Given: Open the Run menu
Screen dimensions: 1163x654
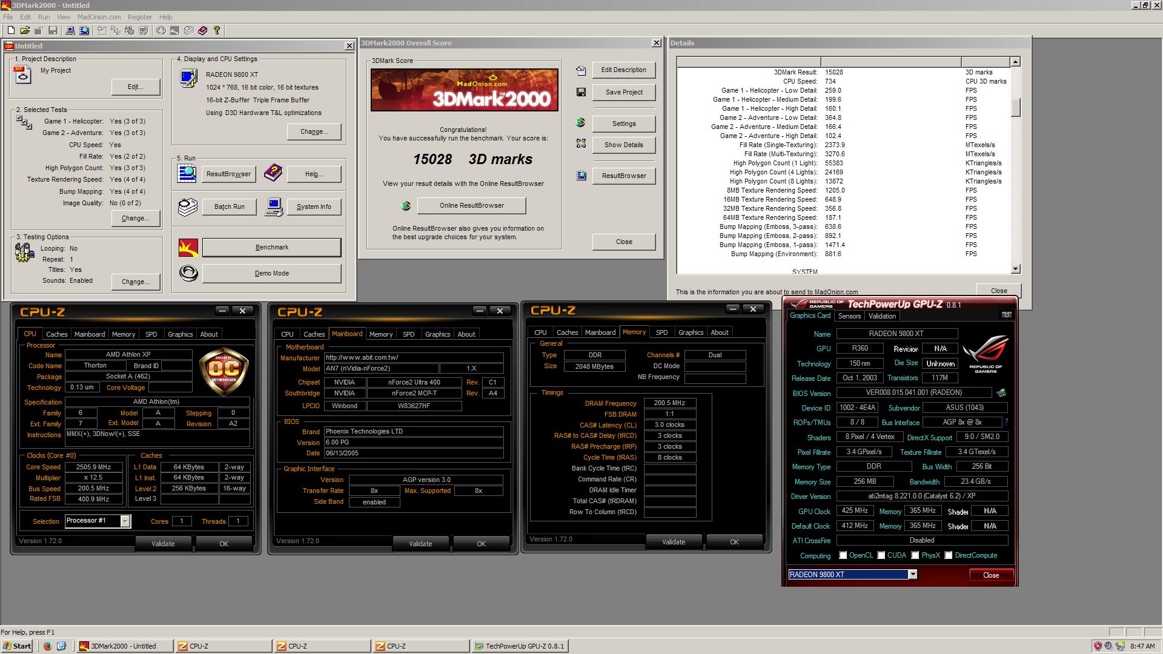Looking at the screenshot, I should click(44, 17).
